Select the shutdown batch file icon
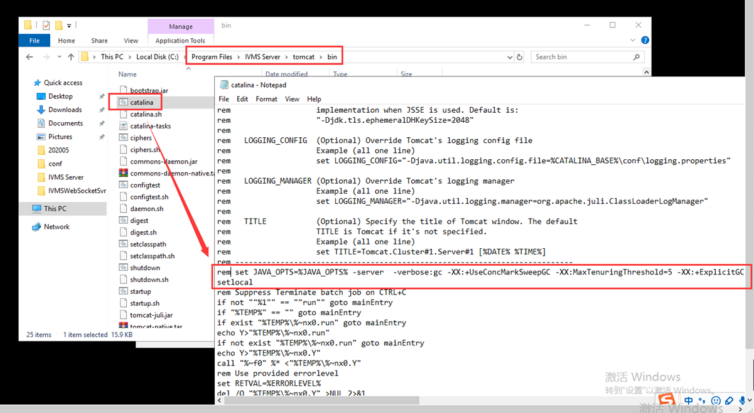This screenshot has width=754, height=413. click(124, 268)
